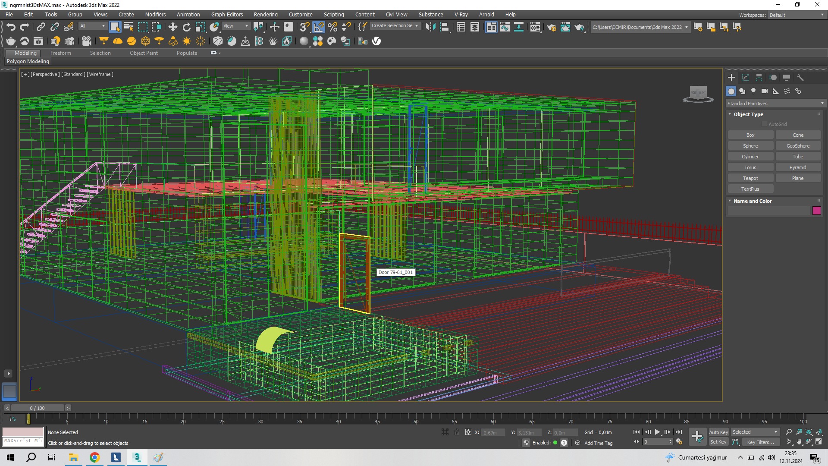The width and height of the screenshot is (828, 466).
Task: Click the Teapot primitive button
Action: 750,178
